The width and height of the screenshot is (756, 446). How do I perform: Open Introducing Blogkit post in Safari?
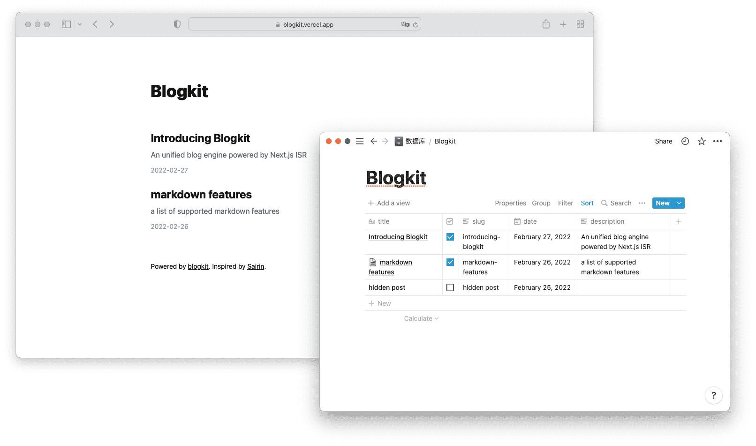(200, 138)
